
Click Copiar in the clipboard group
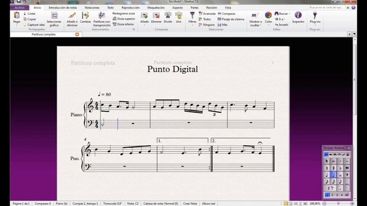(x=29, y=19)
